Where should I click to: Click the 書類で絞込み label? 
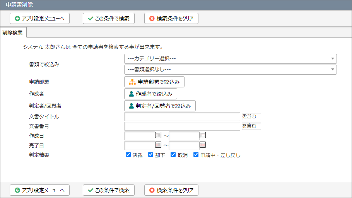(x=44, y=65)
